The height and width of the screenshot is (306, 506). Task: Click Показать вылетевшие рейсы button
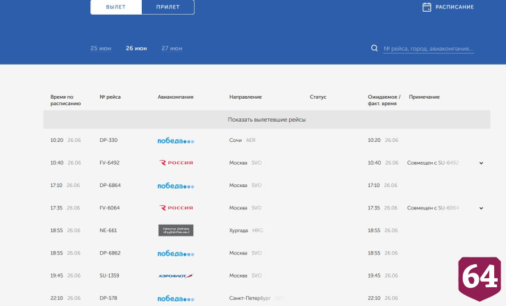(x=267, y=120)
